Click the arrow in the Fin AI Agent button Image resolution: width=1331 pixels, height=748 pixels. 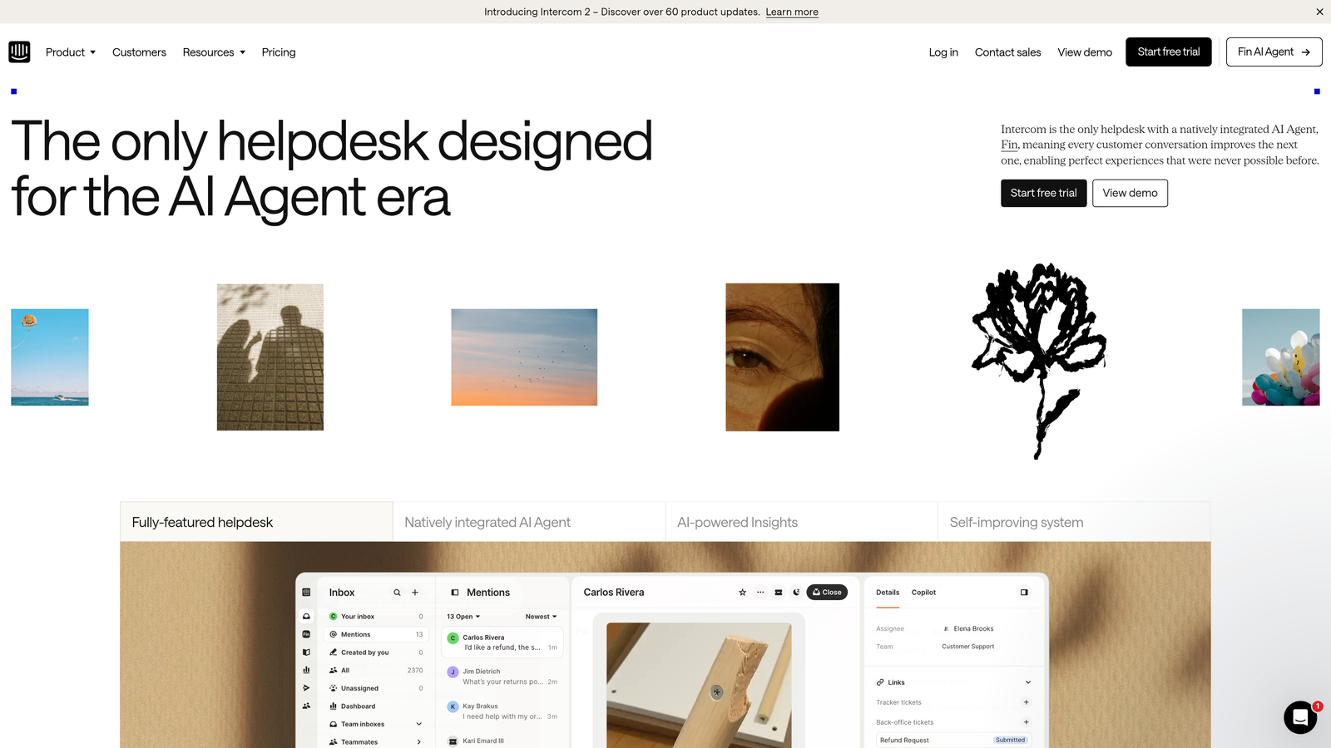pyautogui.click(x=1306, y=52)
